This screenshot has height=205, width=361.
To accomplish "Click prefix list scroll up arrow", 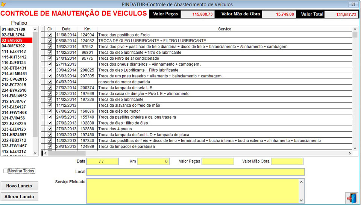I will click(x=35, y=29).
